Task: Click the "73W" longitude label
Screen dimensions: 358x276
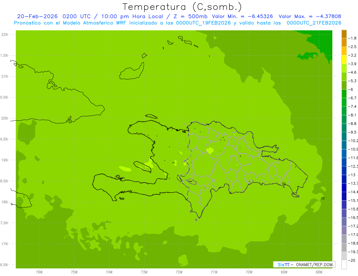Action: pos(144,272)
